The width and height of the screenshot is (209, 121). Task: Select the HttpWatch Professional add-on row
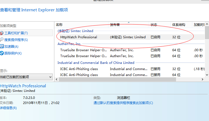coord(79,37)
